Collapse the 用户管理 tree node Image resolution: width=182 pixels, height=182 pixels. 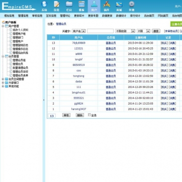[x=3, y=26]
